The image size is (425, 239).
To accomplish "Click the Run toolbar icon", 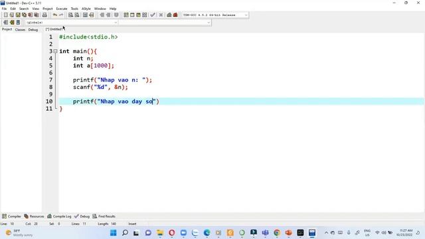I will (x=132, y=15).
